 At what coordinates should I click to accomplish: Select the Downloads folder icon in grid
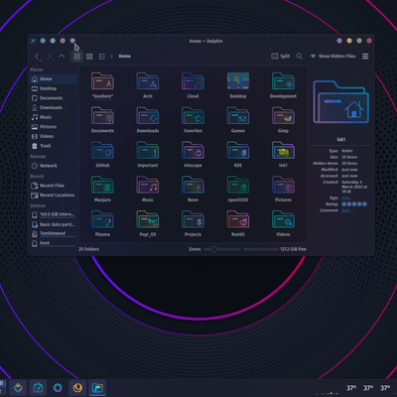pos(148,116)
